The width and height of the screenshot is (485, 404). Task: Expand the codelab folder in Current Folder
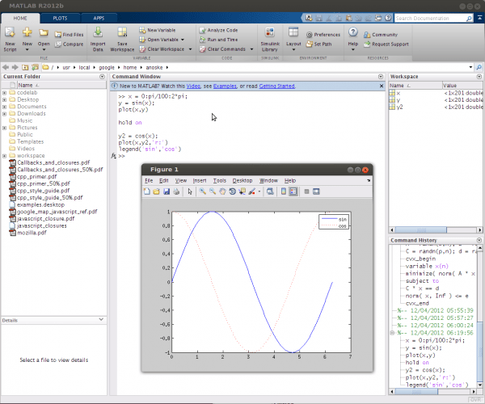[x=4, y=93]
